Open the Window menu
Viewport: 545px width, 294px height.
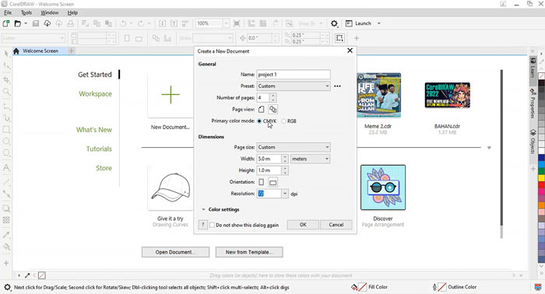pyautogui.click(x=49, y=12)
